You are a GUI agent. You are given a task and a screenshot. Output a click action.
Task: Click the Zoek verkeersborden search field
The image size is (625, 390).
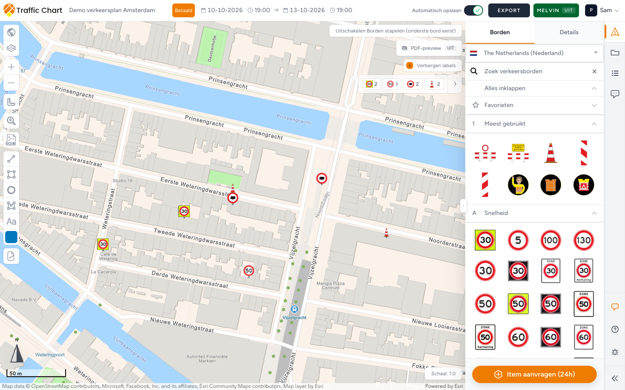(534, 71)
